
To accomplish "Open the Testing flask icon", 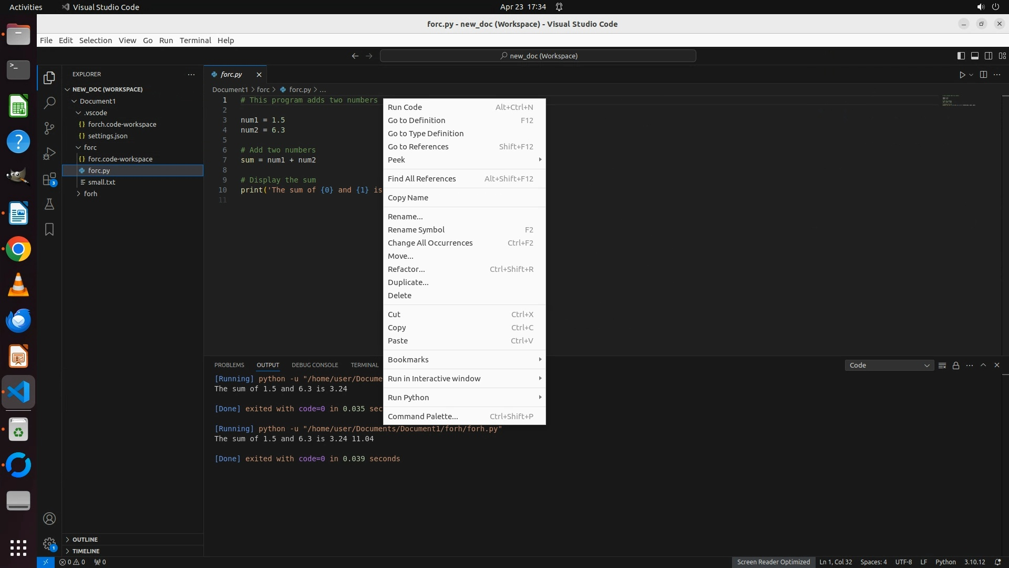I will pyautogui.click(x=49, y=204).
